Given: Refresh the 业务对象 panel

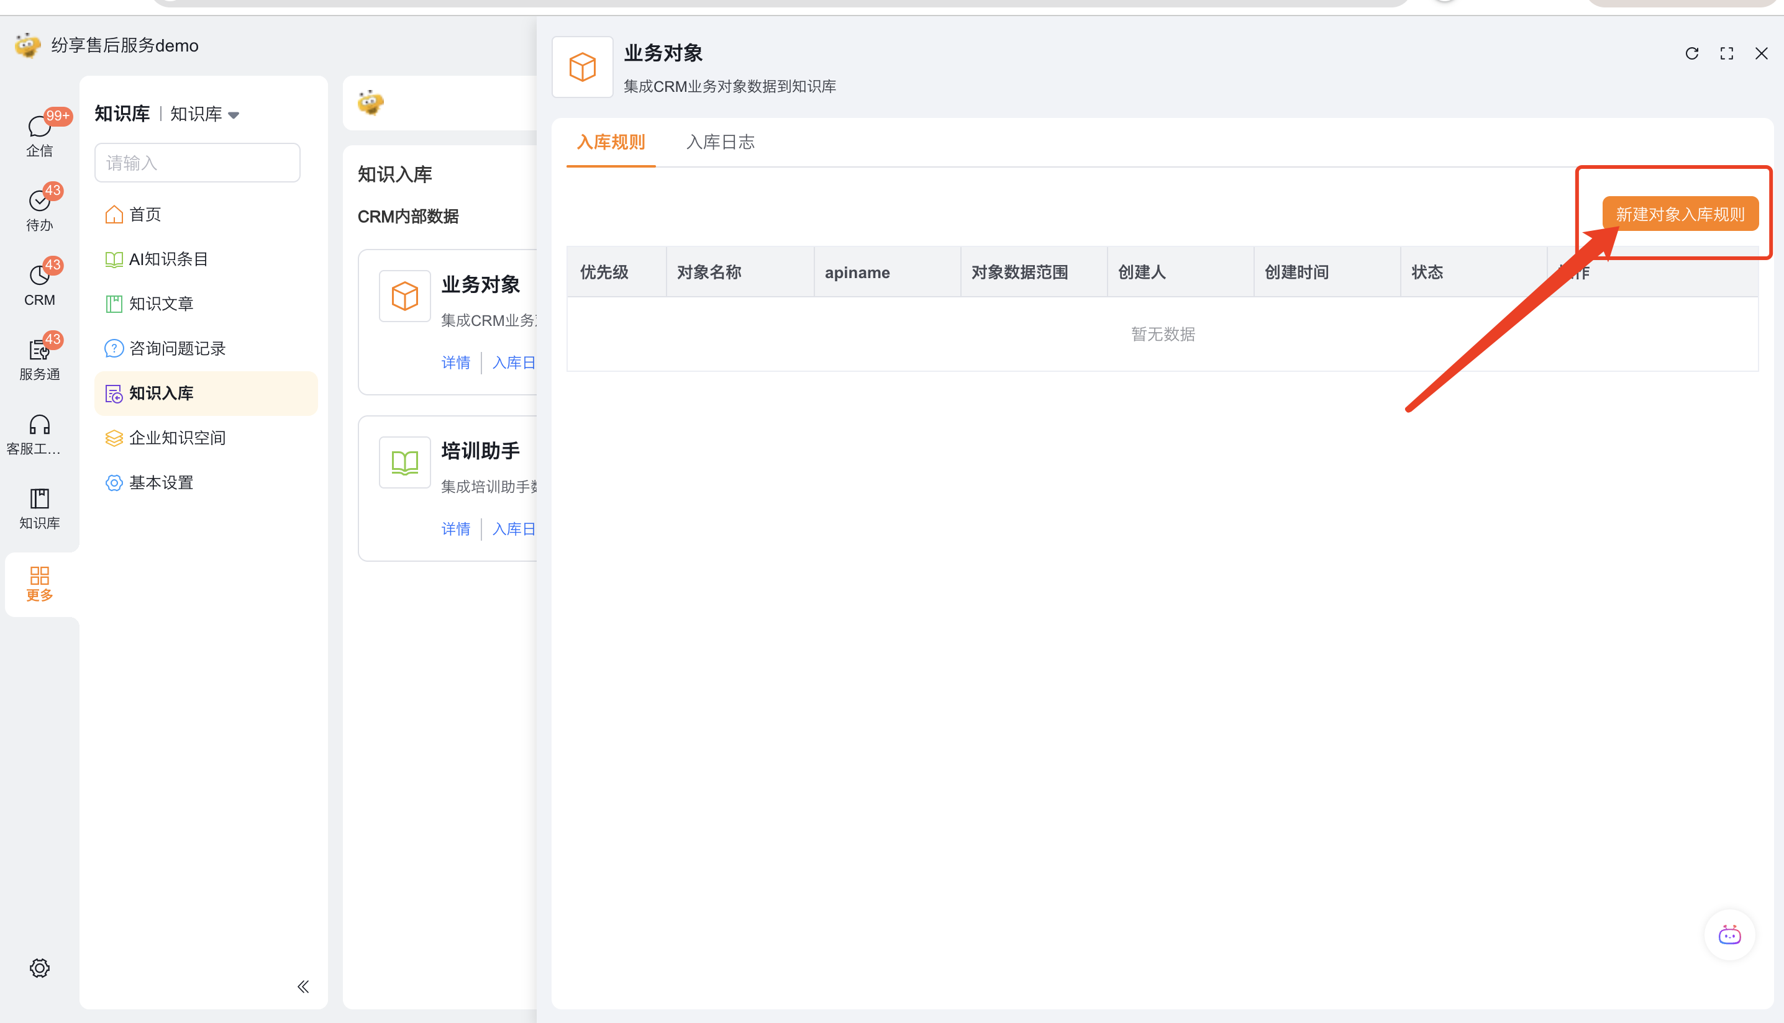Looking at the screenshot, I should (x=1692, y=53).
